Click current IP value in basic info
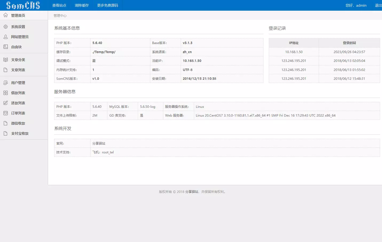The image size is (382, 242). [x=192, y=61]
